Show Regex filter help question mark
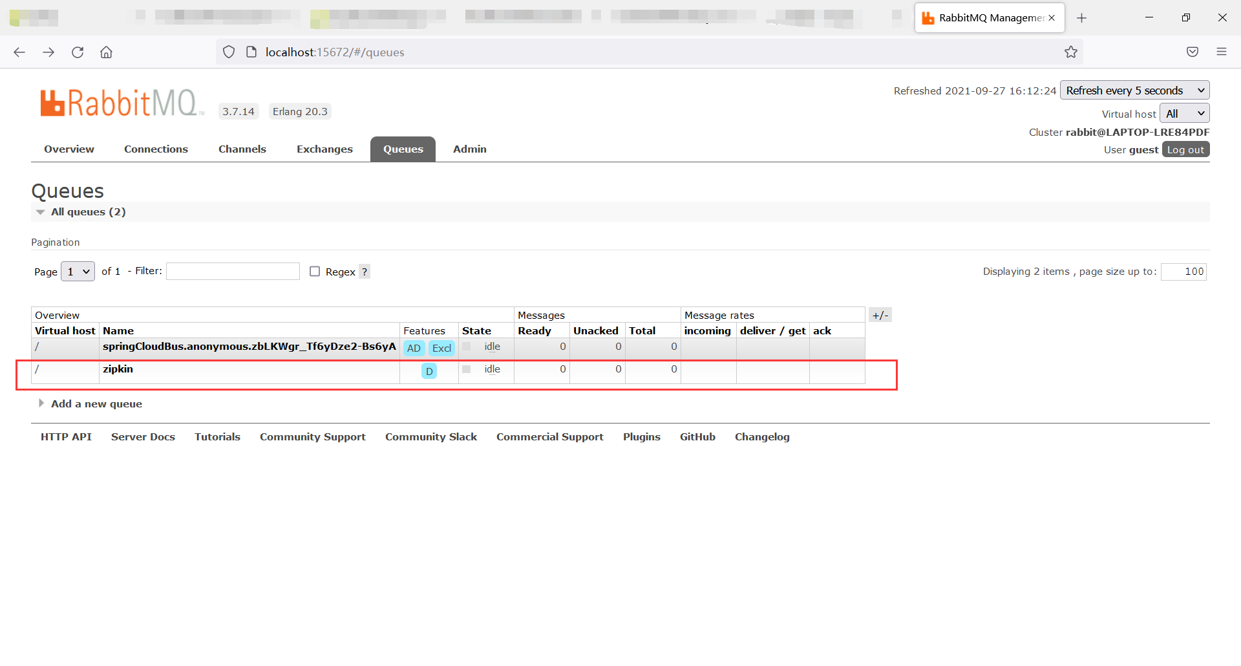 tap(365, 272)
